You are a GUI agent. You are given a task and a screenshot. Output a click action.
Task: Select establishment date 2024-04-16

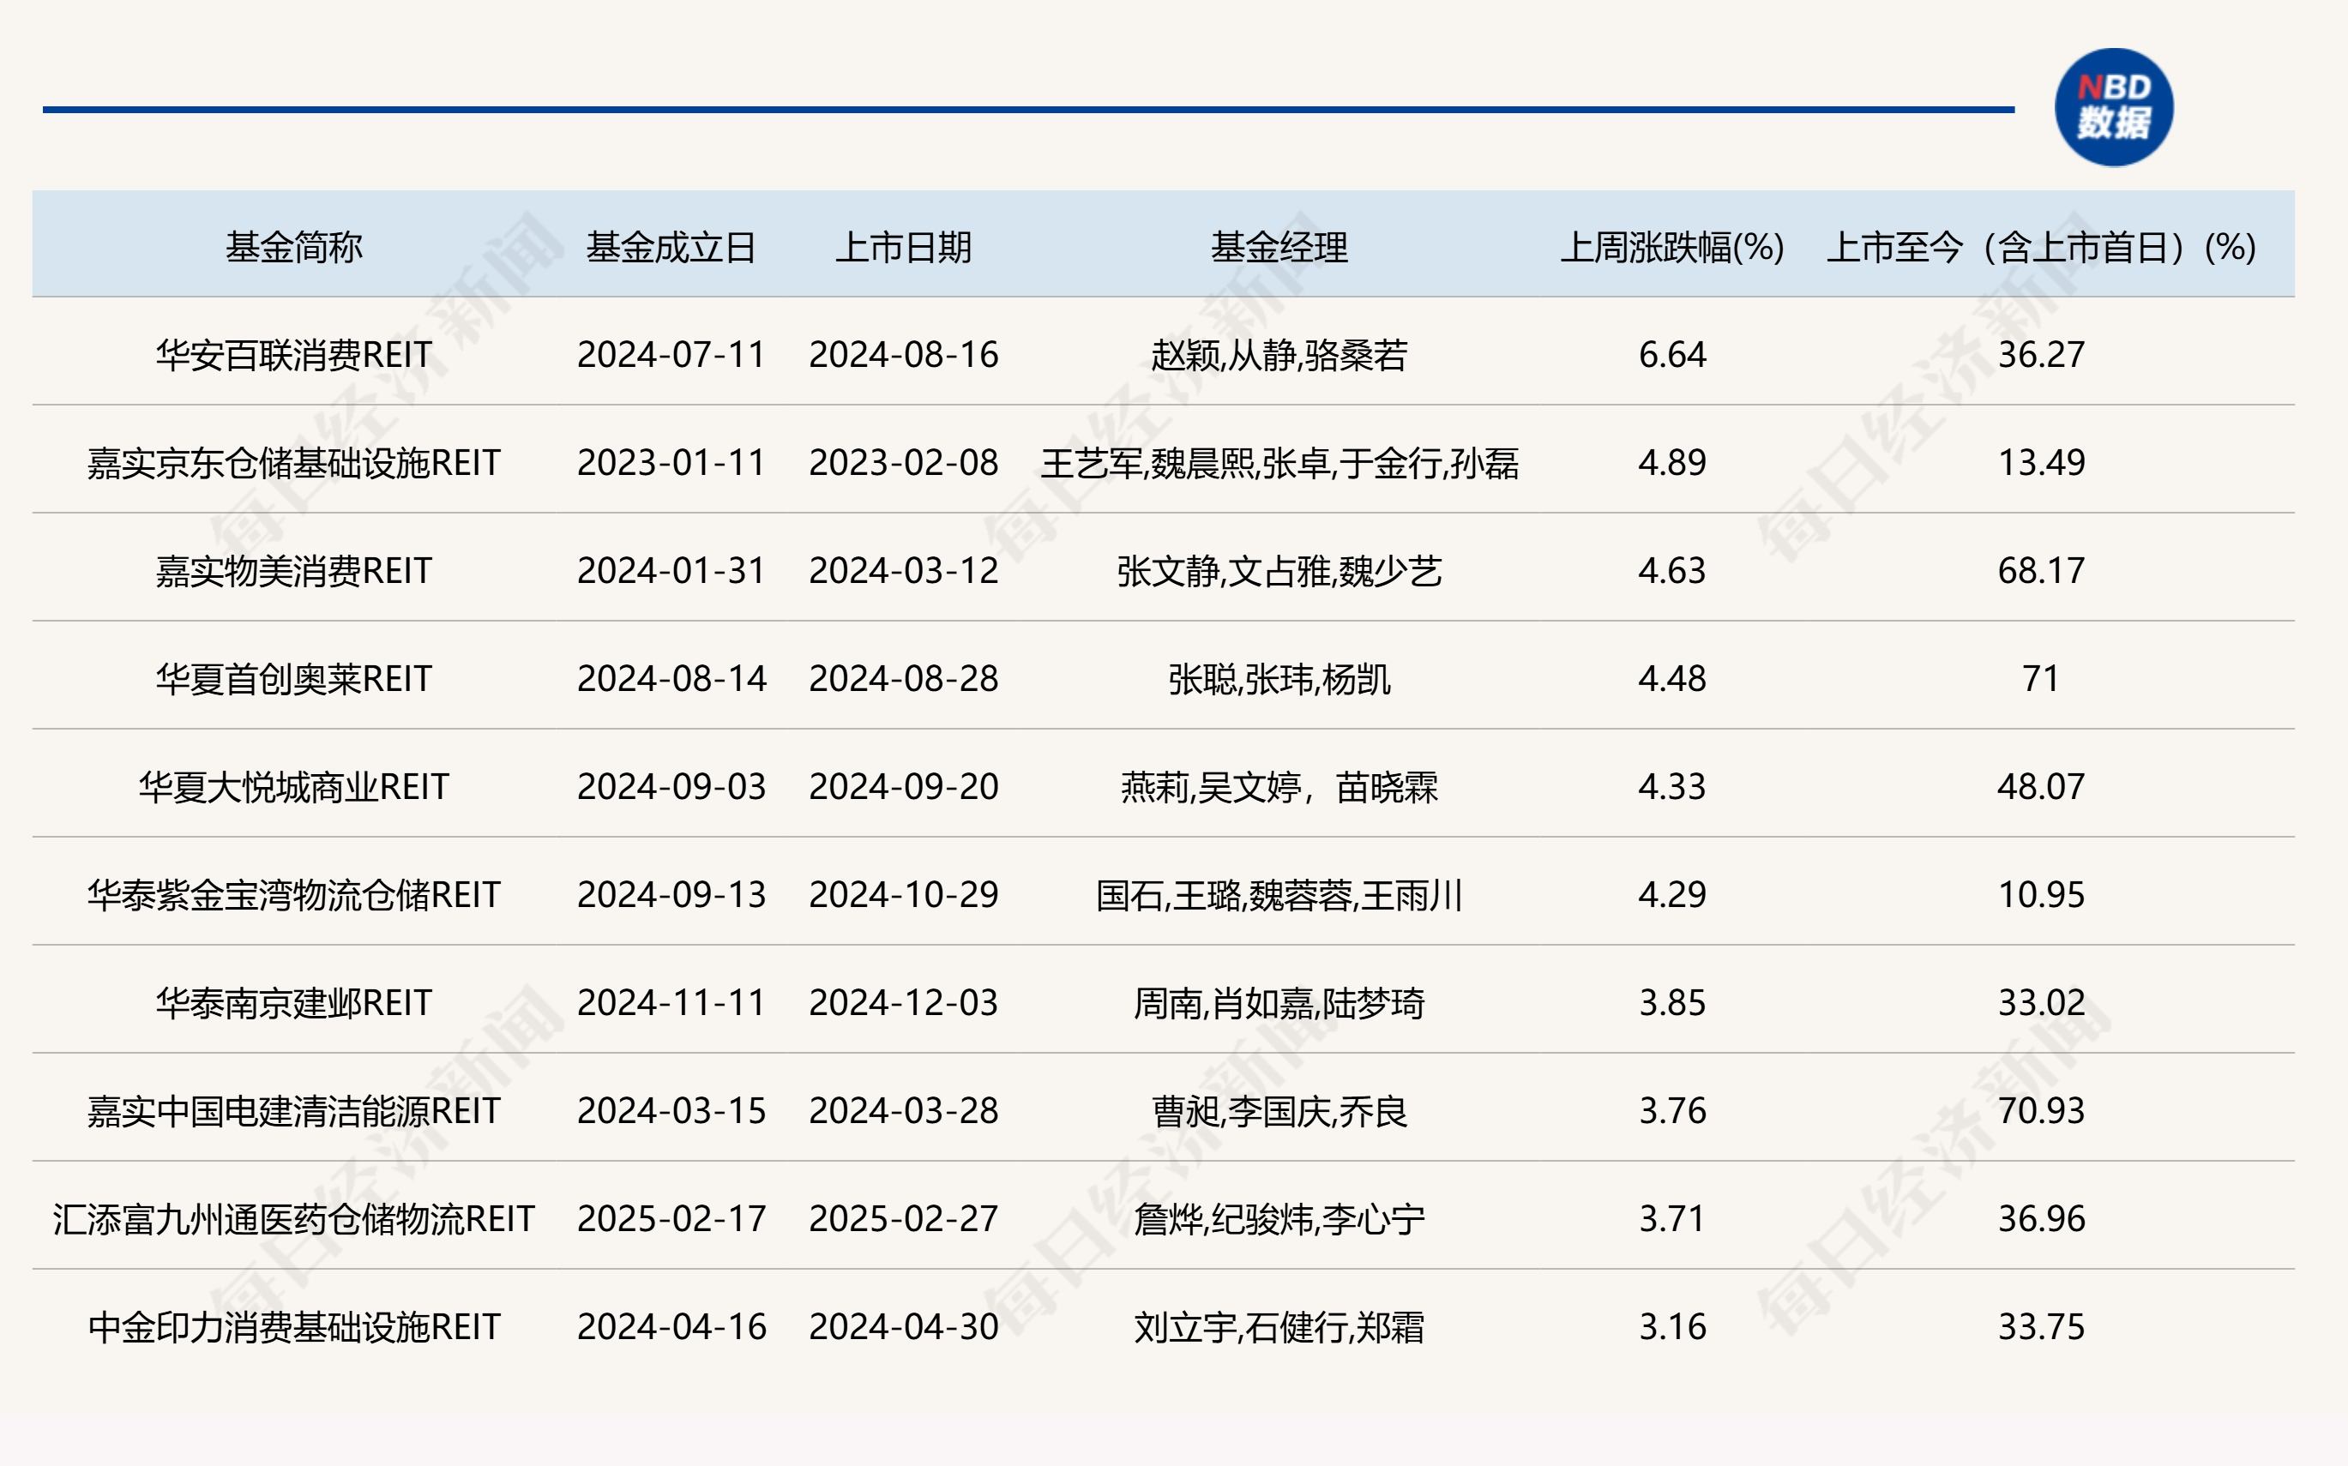tap(671, 1326)
